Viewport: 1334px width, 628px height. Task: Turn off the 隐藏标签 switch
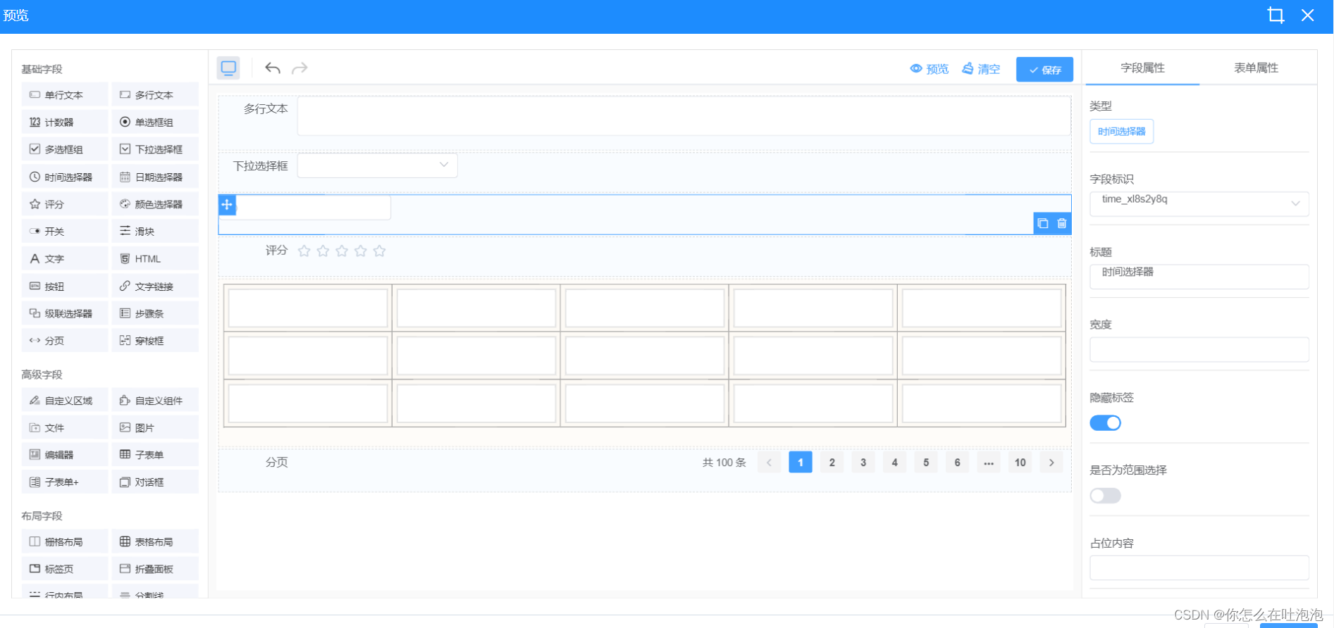(1105, 423)
